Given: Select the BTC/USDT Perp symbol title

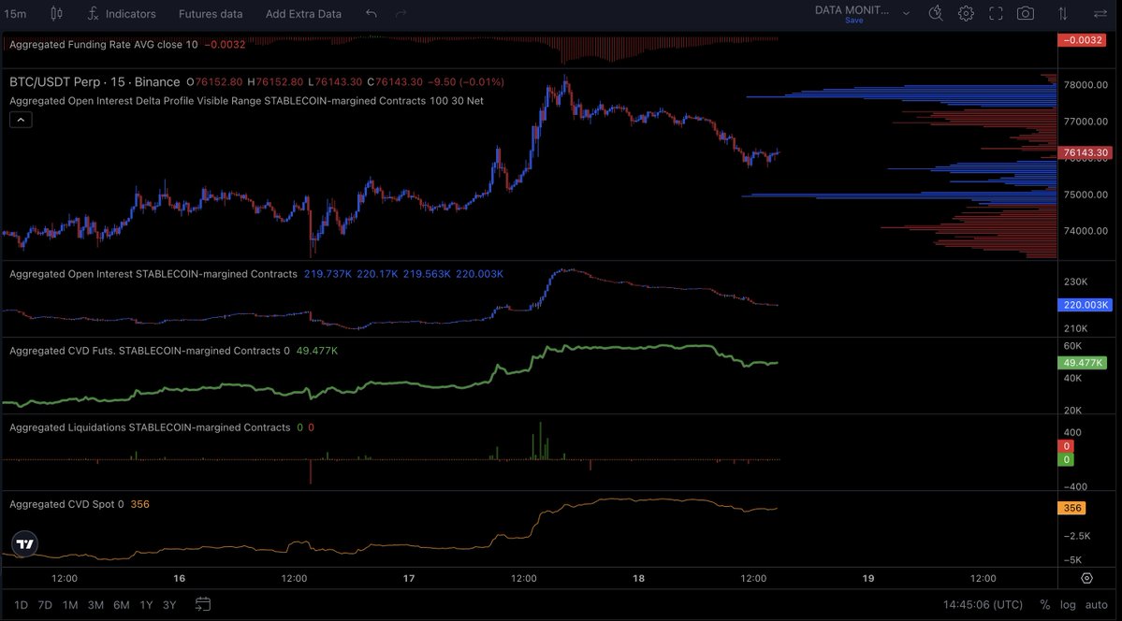Looking at the screenshot, I should [95, 82].
